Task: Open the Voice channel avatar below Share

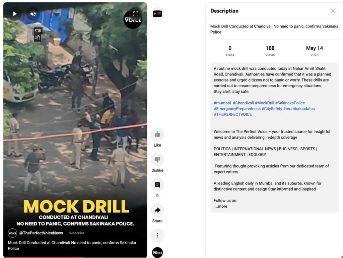Action: (157, 253)
